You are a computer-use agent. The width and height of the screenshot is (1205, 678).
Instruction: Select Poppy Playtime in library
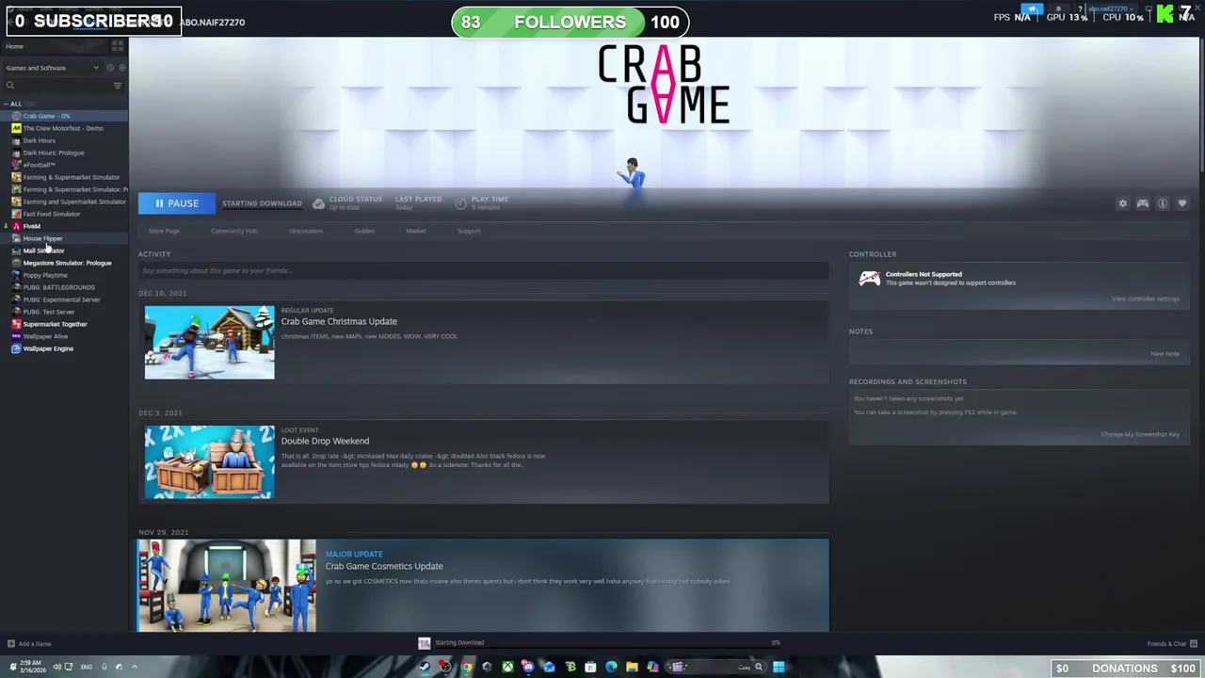(x=64, y=275)
